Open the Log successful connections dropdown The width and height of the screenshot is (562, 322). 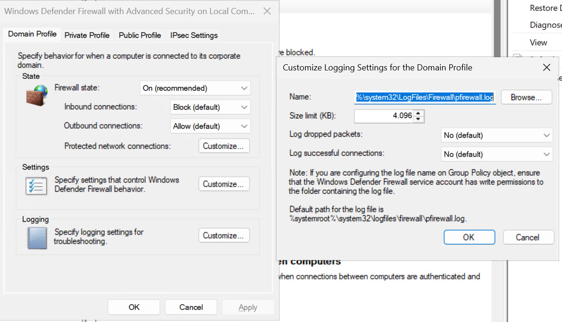click(x=496, y=154)
